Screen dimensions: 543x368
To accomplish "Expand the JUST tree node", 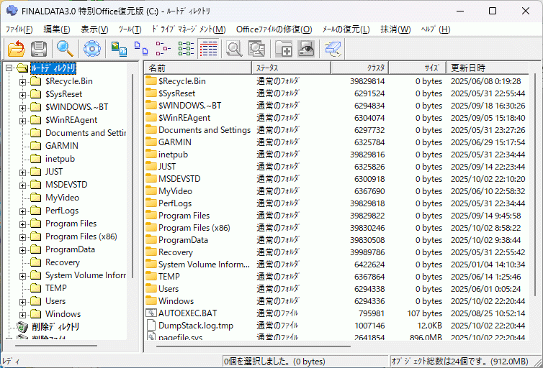I will click(x=22, y=172).
